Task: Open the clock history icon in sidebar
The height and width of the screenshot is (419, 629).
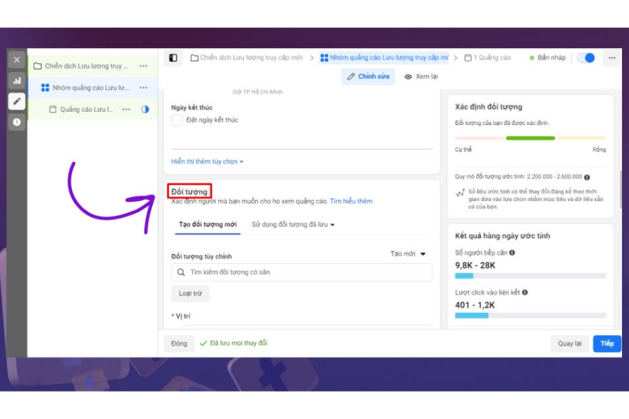Action: point(17,122)
